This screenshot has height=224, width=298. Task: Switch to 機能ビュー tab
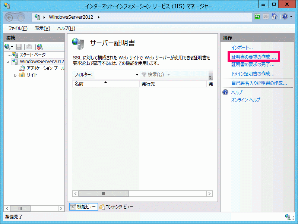(x=83, y=207)
